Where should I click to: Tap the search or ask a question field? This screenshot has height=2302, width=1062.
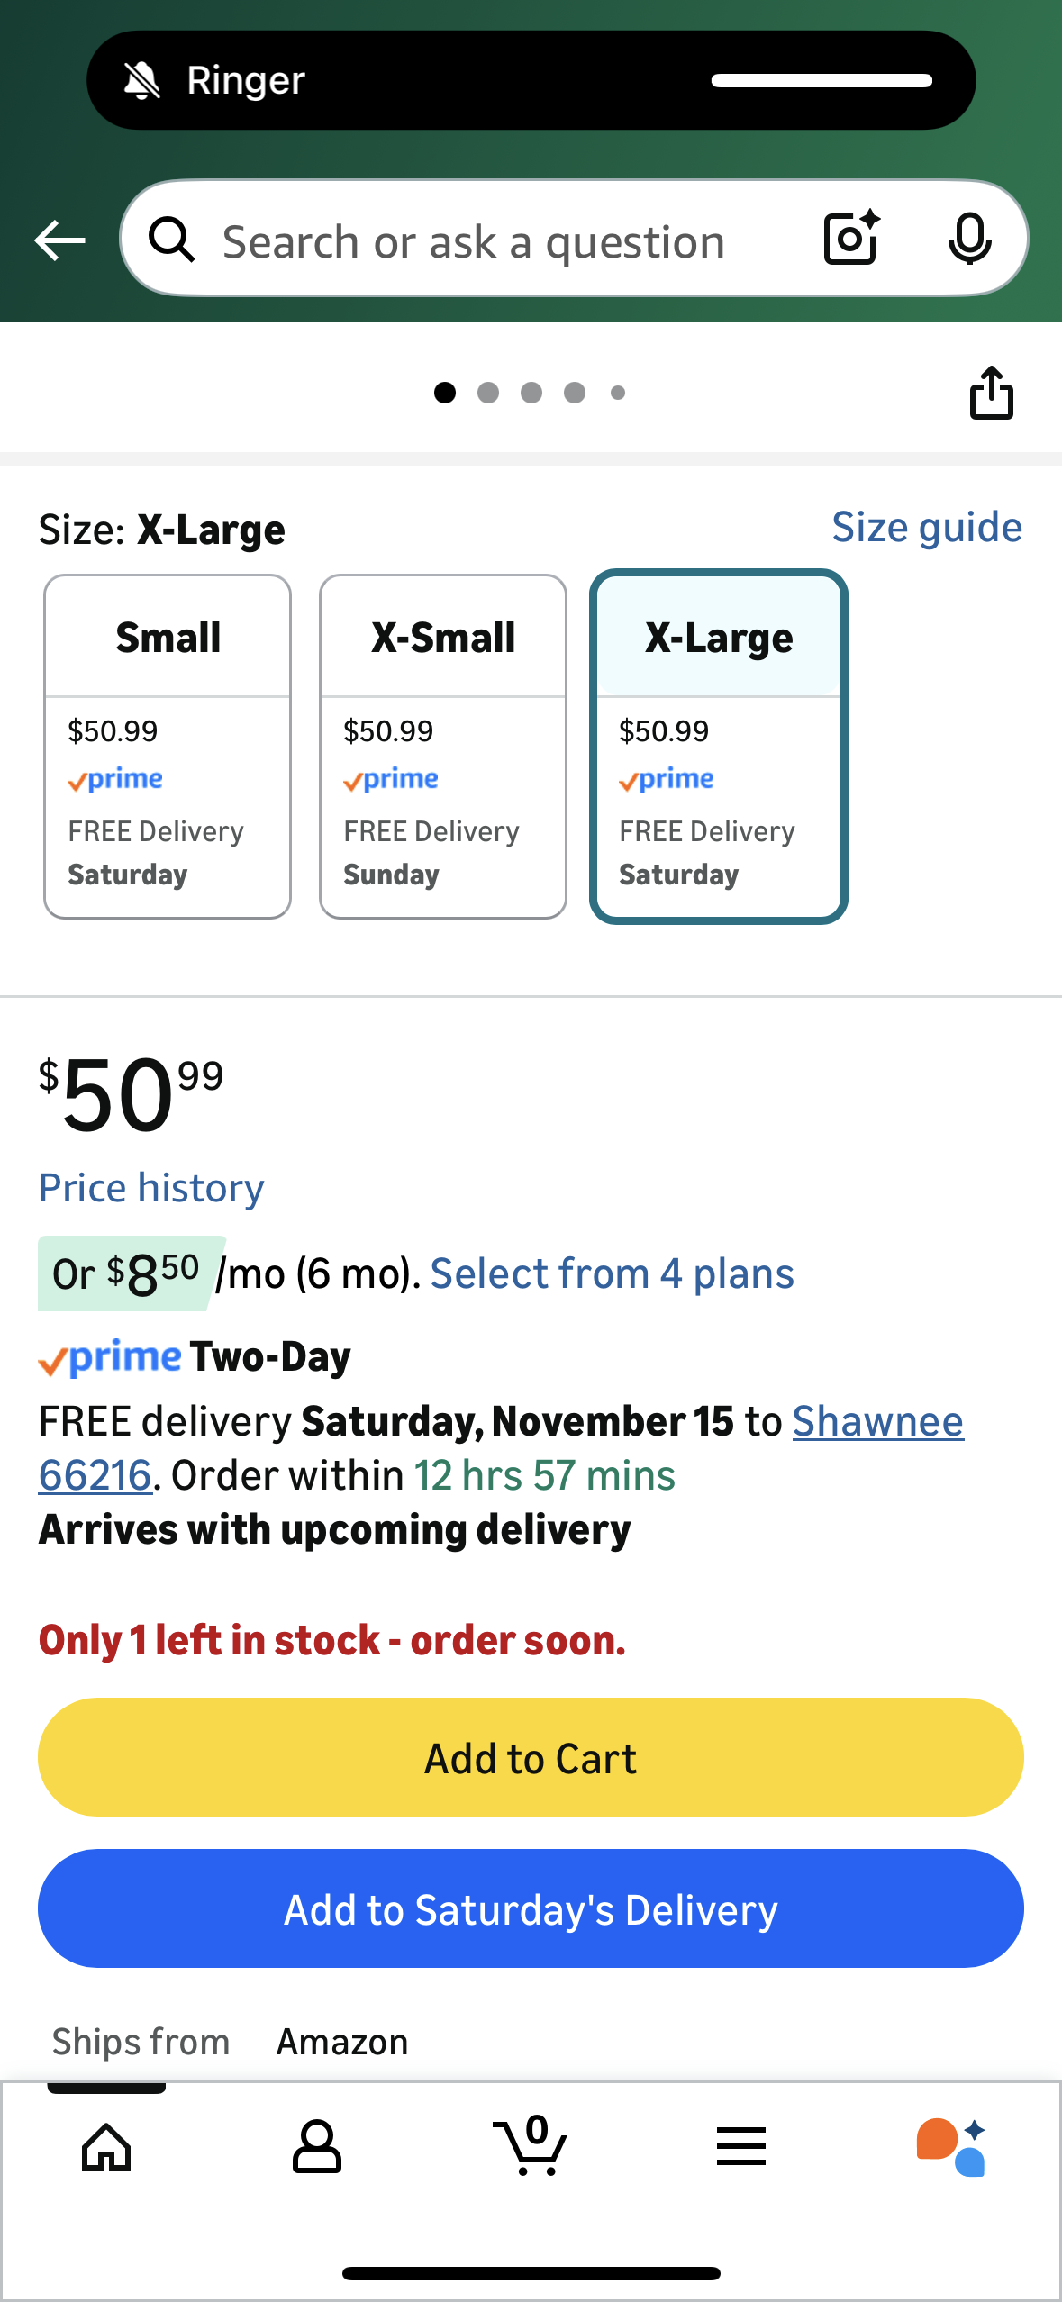click(x=474, y=241)
